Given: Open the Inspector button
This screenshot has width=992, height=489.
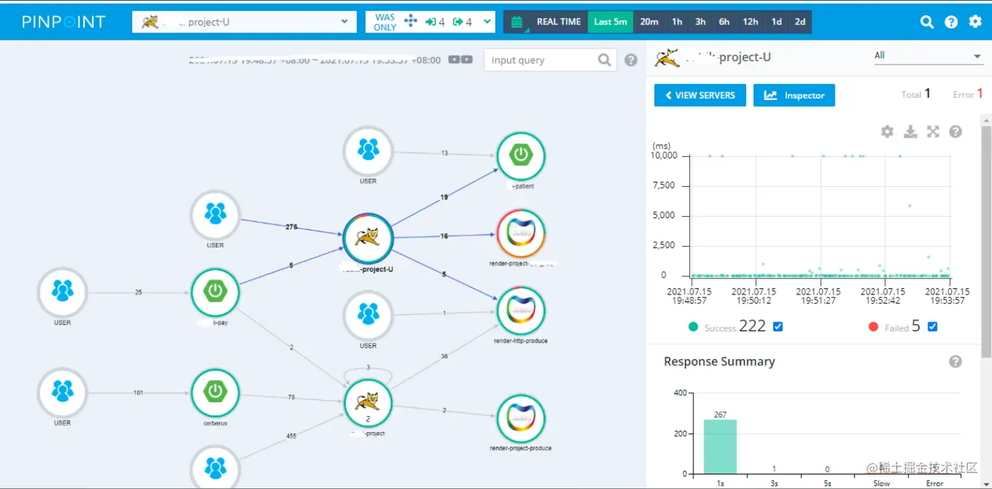Looking at the screenshot, I should (794, 95).
